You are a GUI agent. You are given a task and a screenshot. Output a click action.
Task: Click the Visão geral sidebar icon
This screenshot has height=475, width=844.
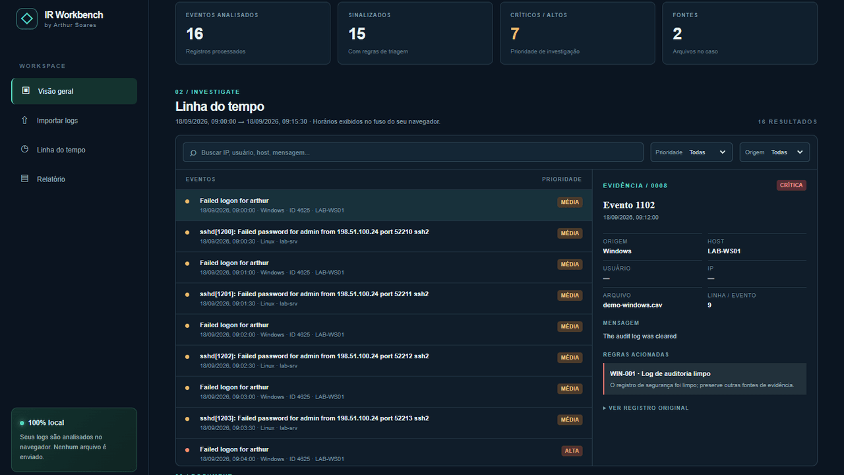pyautogui.click(x=26, y=91)
